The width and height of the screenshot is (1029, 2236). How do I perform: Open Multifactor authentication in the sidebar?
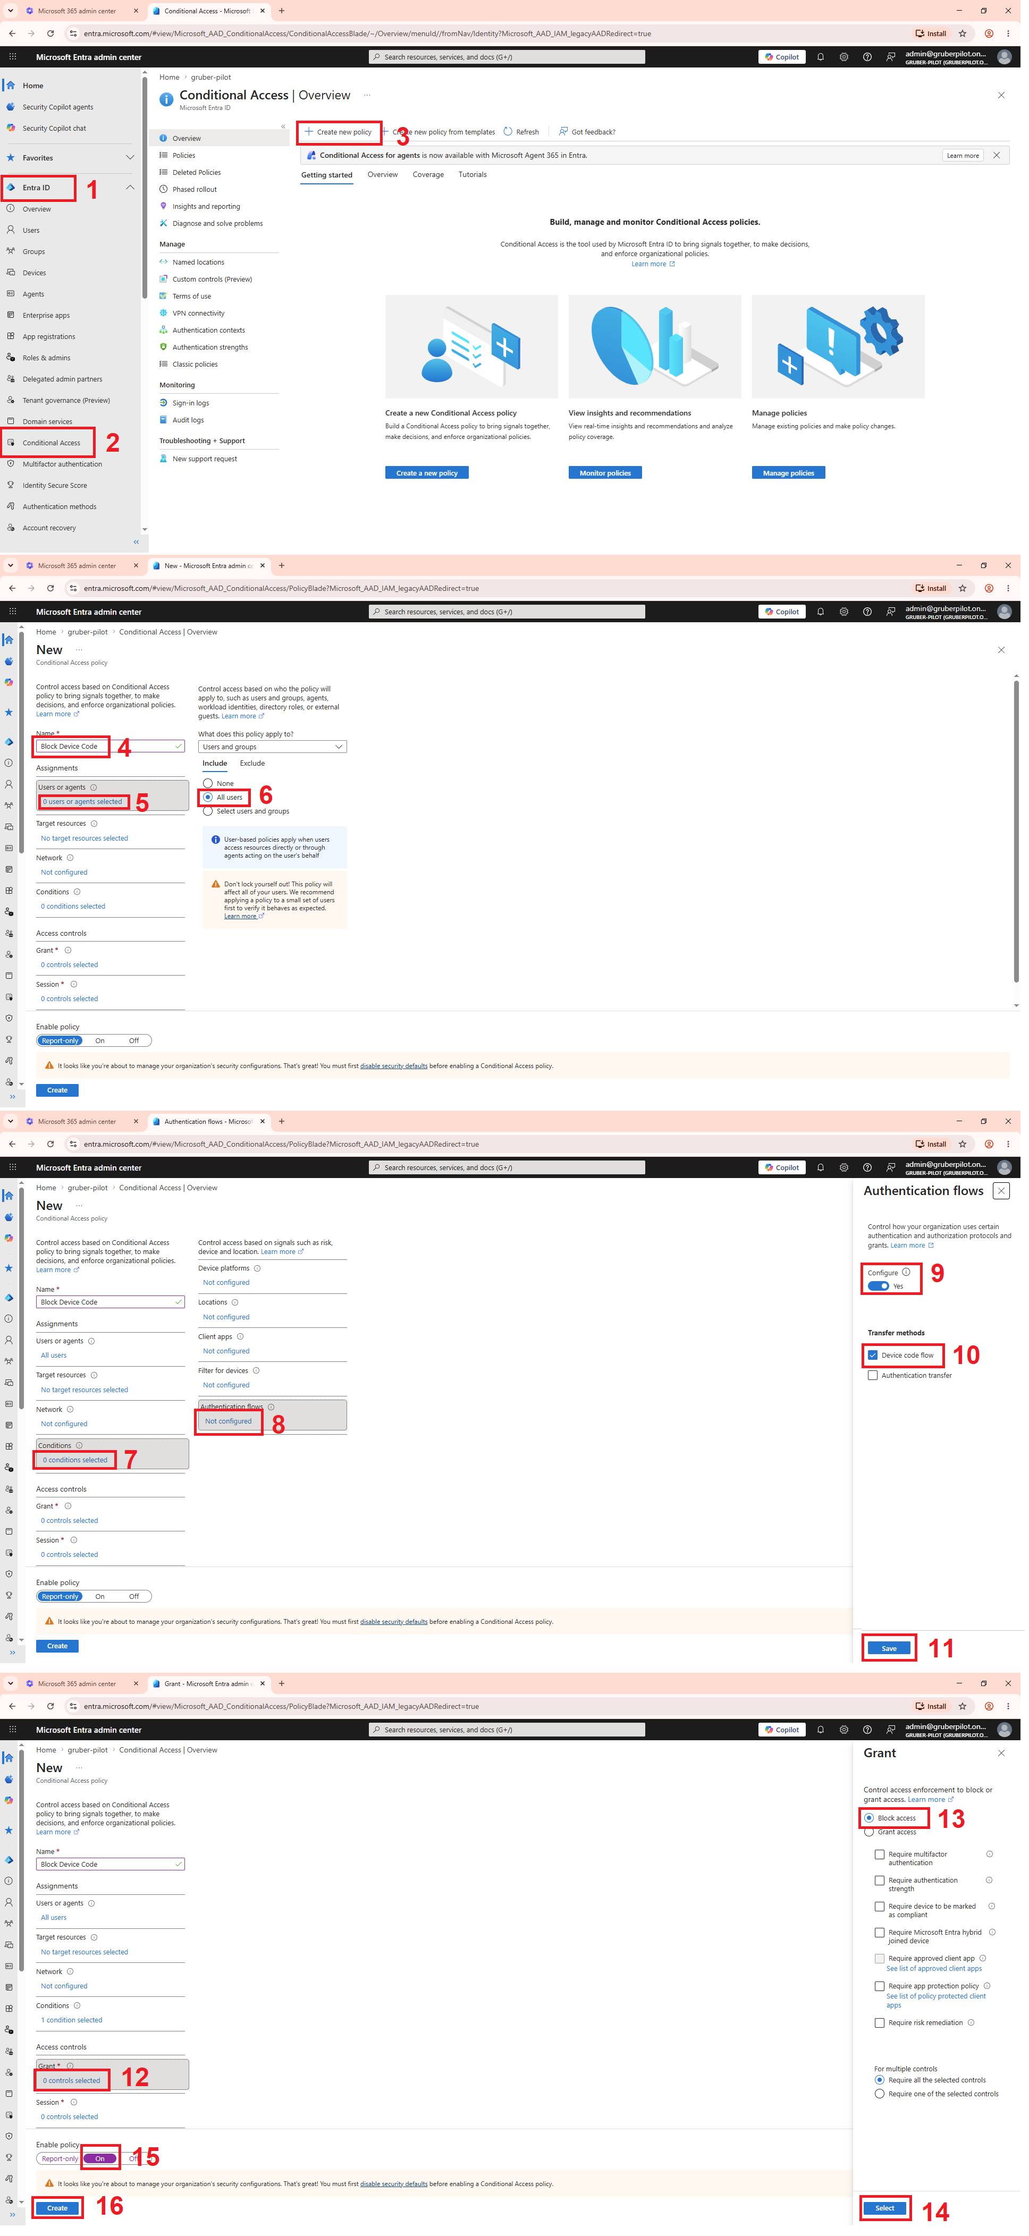click(x=62, y=465)
